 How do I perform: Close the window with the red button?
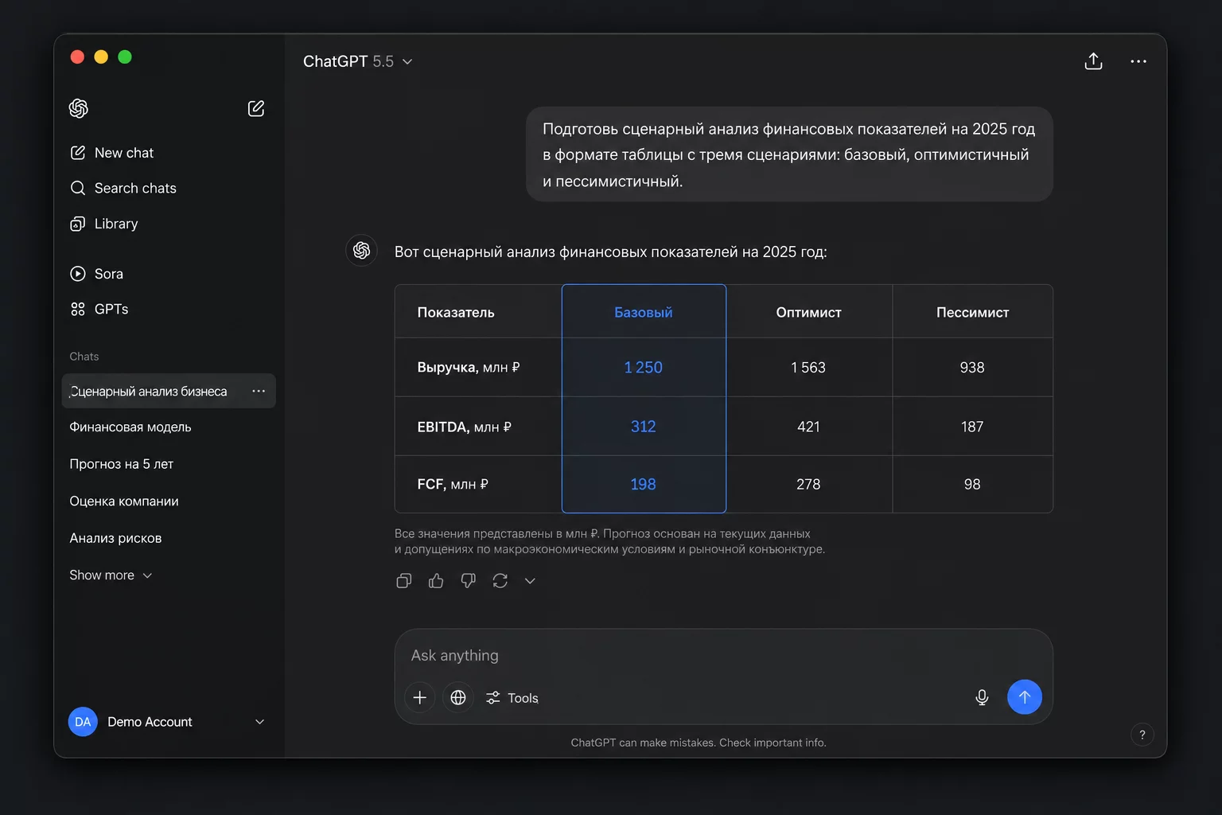pyautogui.click(x=77, y=57)
